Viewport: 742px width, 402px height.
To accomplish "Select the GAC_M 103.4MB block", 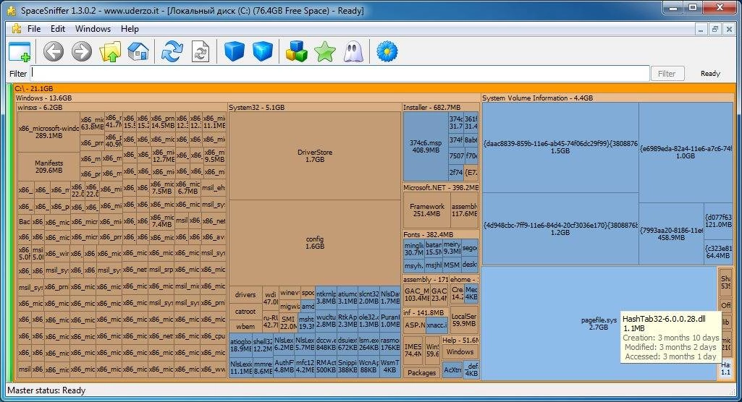I will 417,294.
